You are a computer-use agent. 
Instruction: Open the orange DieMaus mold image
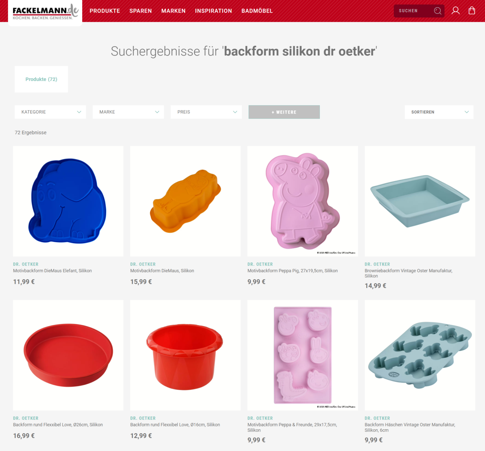pos(185,201)
